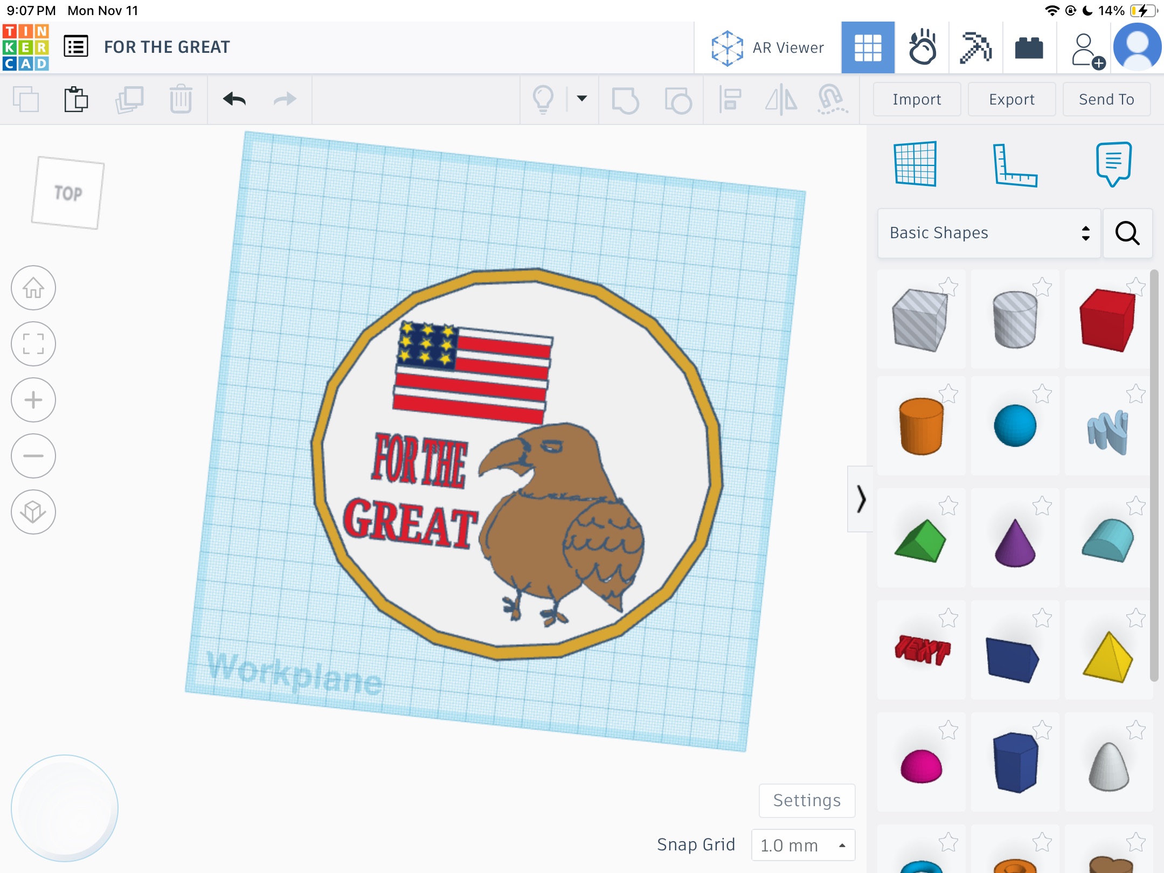The width and height of the screenshot is (1164, 873).
Task: Open the Tinkercad home logo
Action: [x=26, y=47]
